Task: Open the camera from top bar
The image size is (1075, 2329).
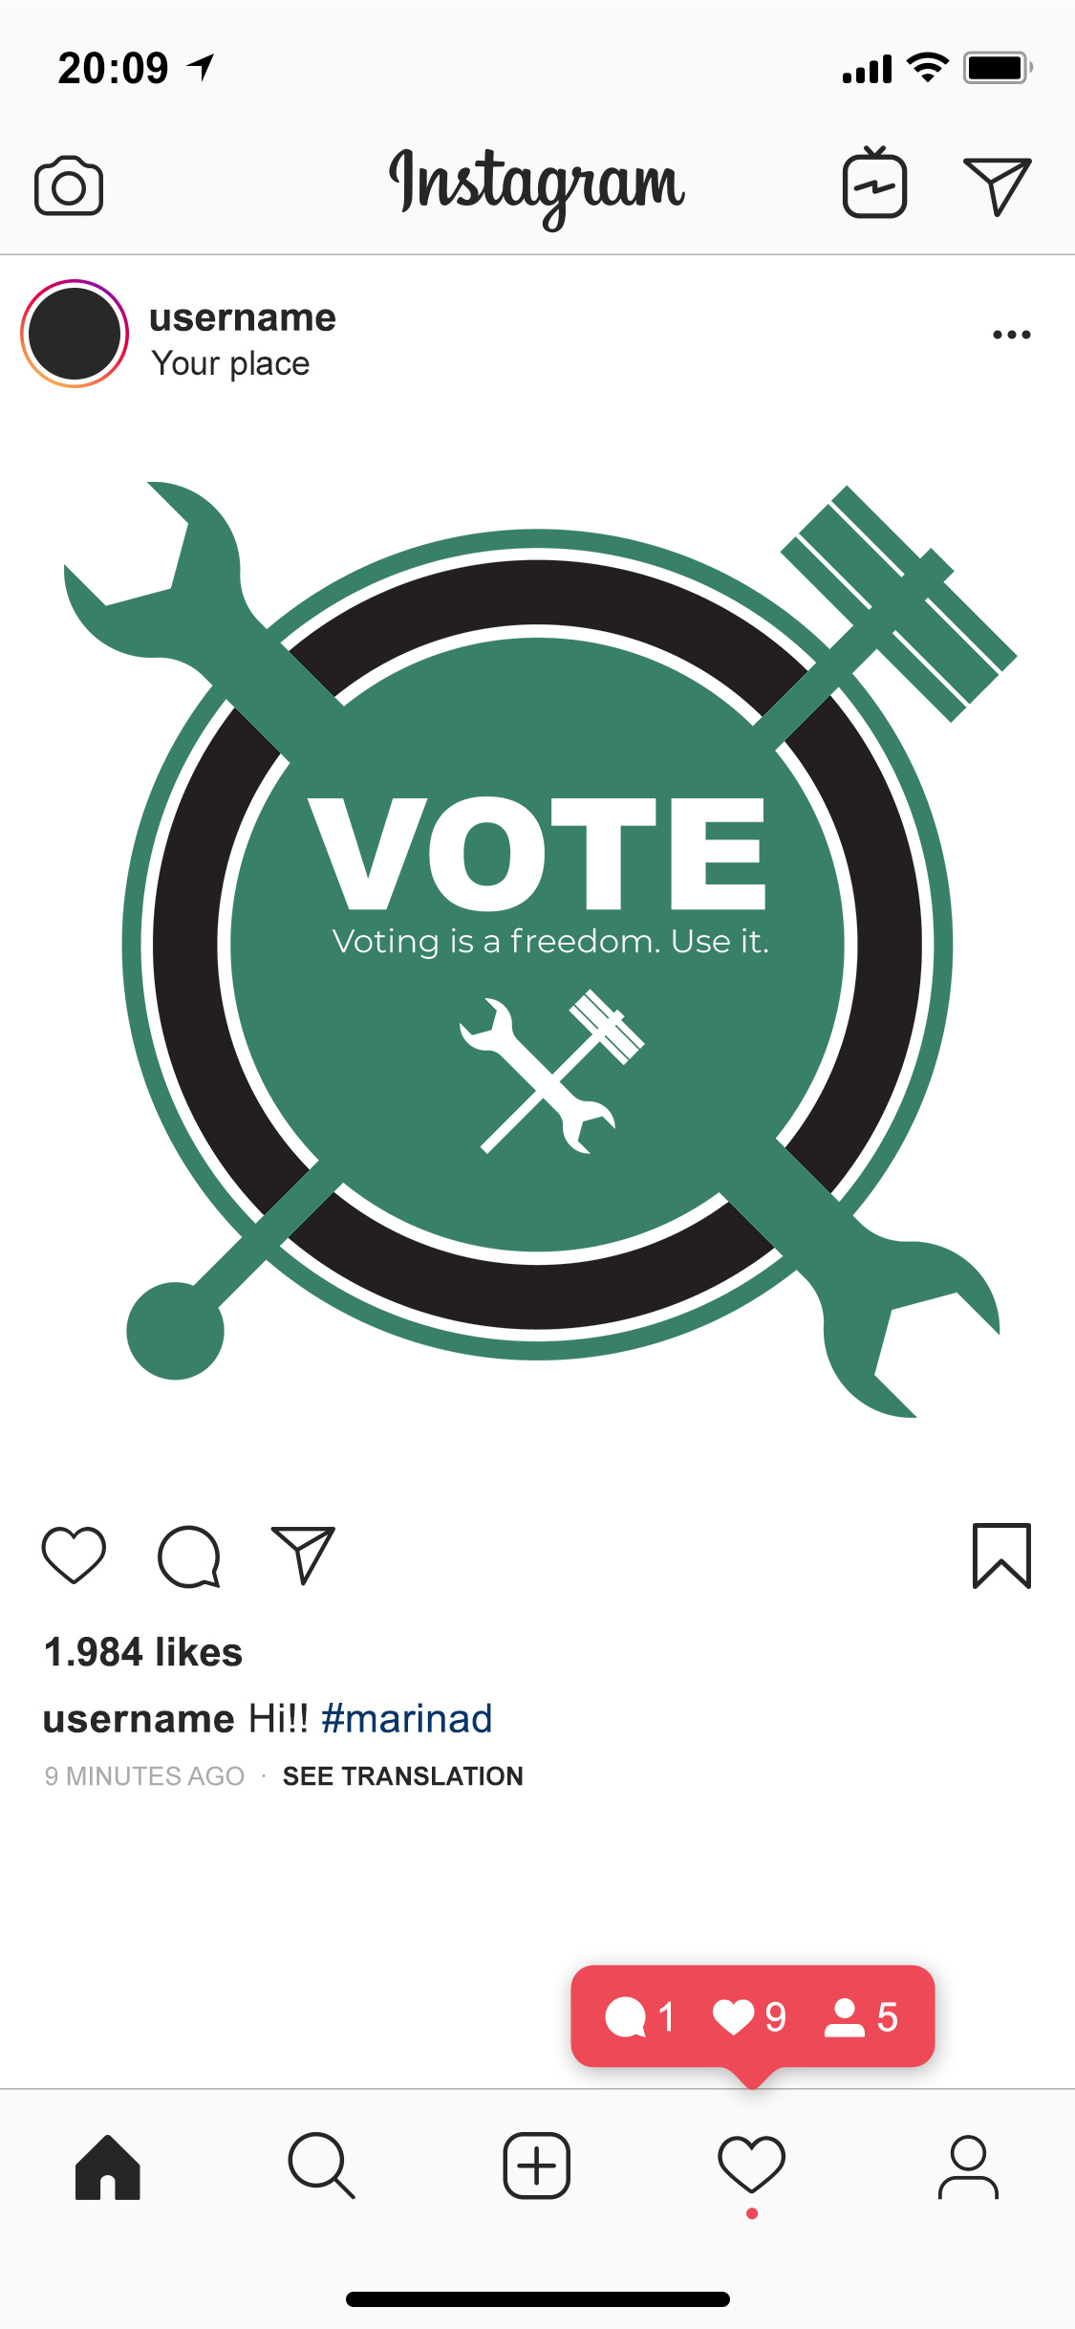Action: click(69, 185)
